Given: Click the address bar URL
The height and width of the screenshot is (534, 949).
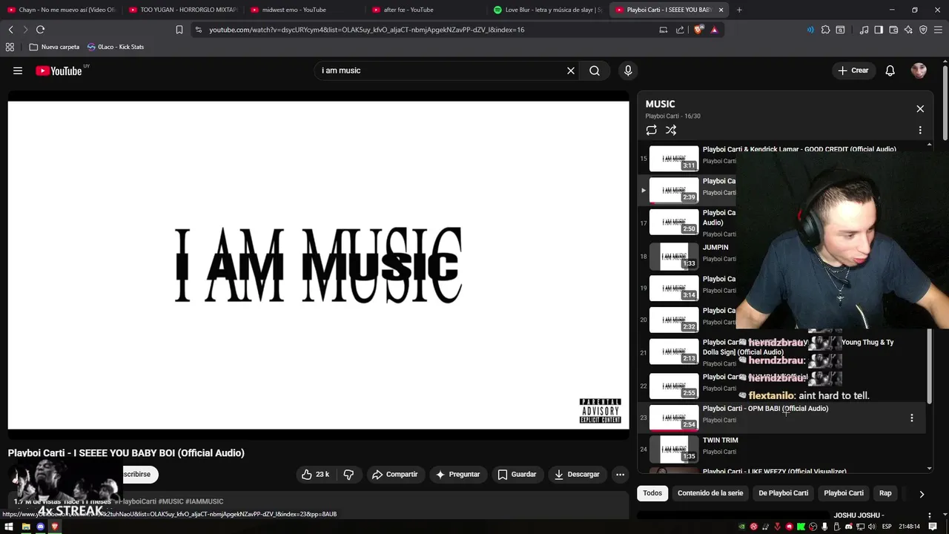Looking at the screenshot, I should pos(367,30).
